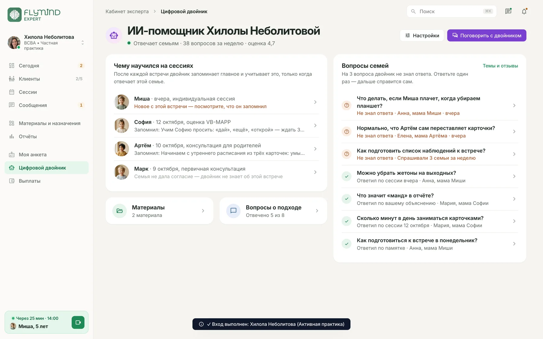This screenshot has width=543, height=339.
Task: Go to Кабинет эксперта breadcrumb
Action: tap(127, 11)
